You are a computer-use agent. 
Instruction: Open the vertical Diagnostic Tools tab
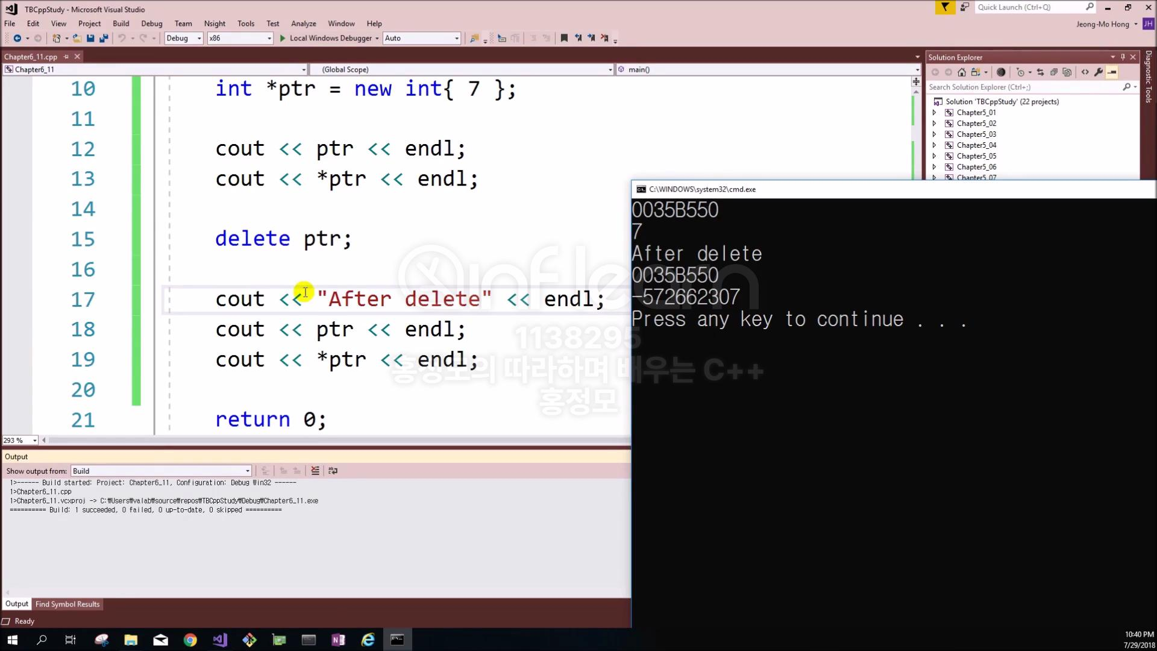coord(1149,77)
